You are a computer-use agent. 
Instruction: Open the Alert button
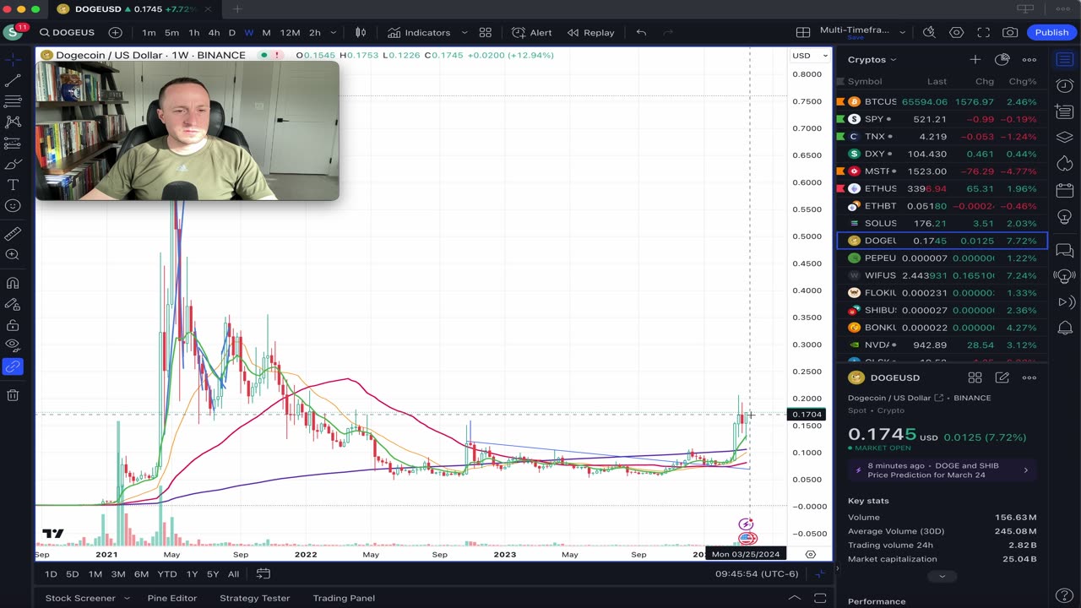click(x=532, y=33)
